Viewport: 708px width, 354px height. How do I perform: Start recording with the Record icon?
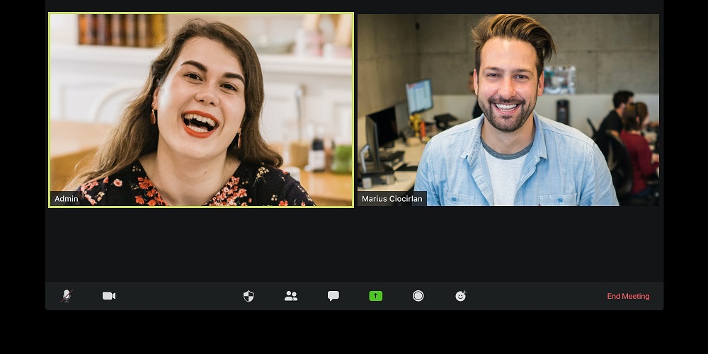(x=418, y=296)
